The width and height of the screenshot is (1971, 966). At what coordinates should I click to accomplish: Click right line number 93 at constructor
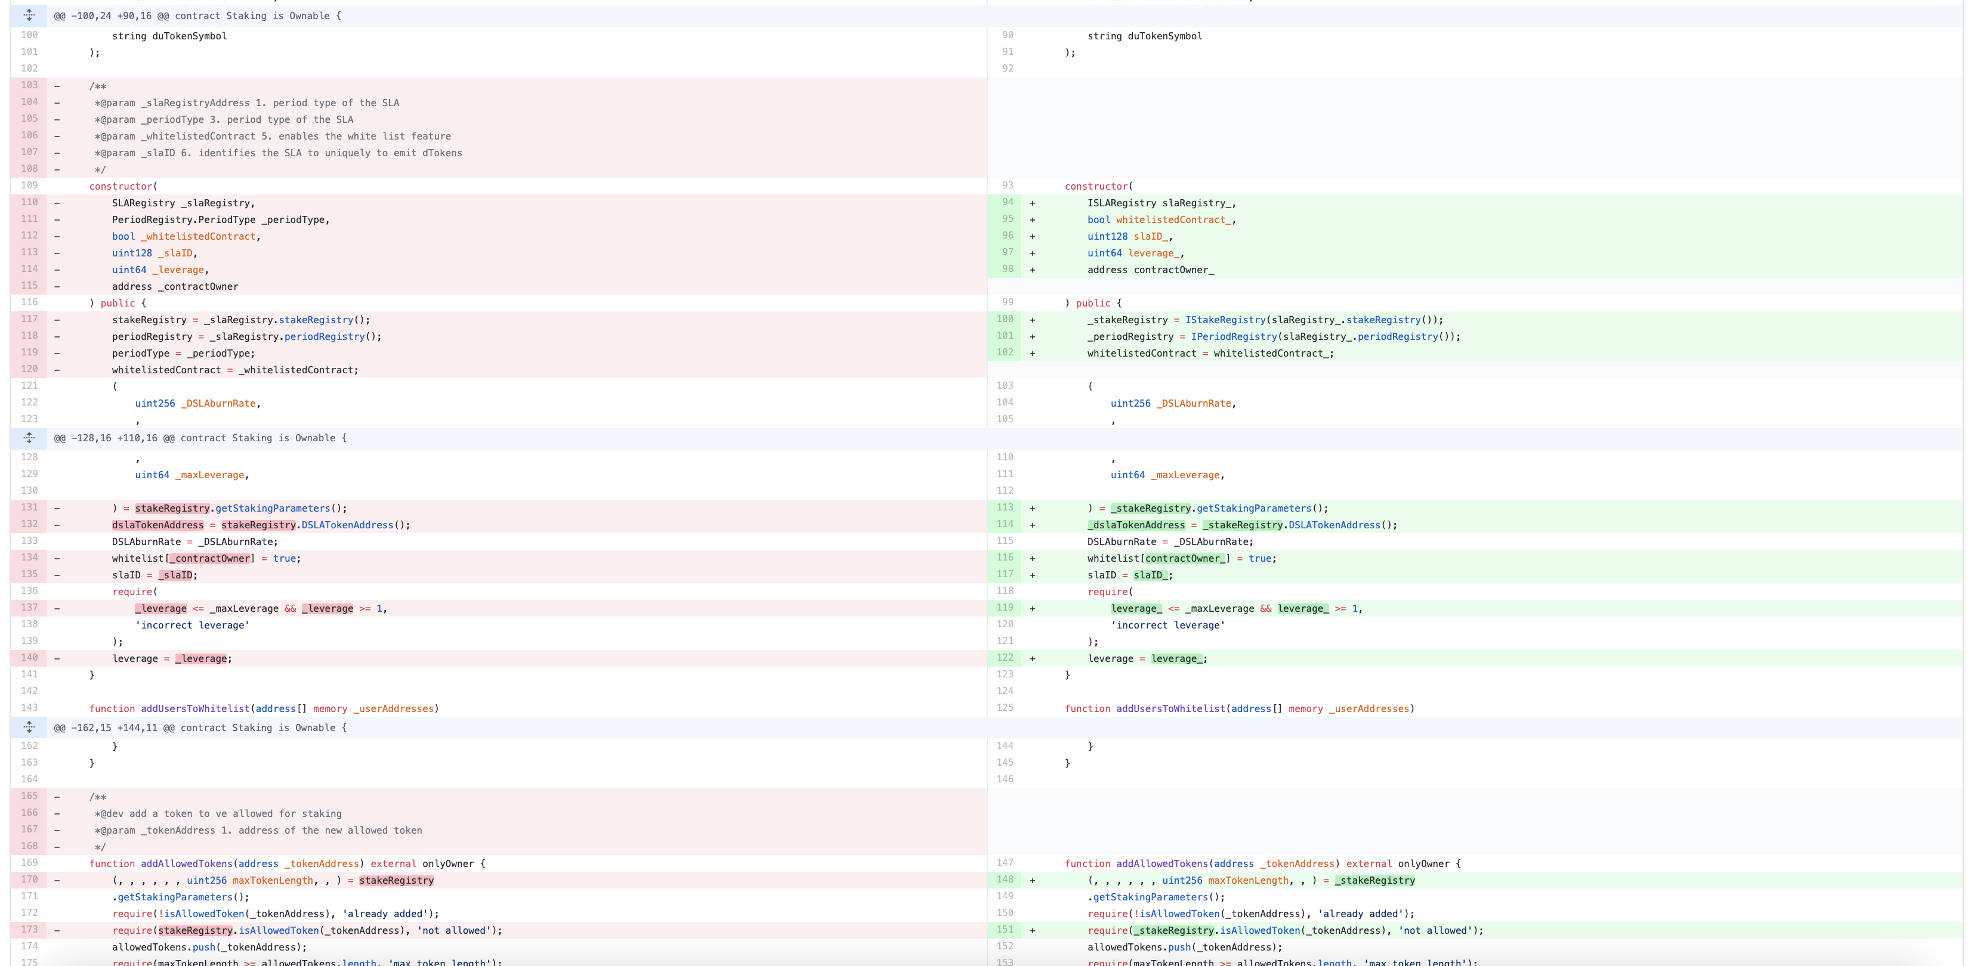point(1007,186)
